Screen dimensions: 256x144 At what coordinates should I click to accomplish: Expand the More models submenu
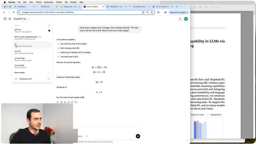click(32, 73)
